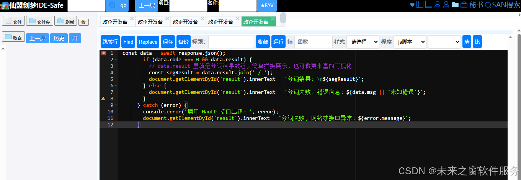
Task: Click the heart favorite icon in top bar
Action: tap(412, 5)
